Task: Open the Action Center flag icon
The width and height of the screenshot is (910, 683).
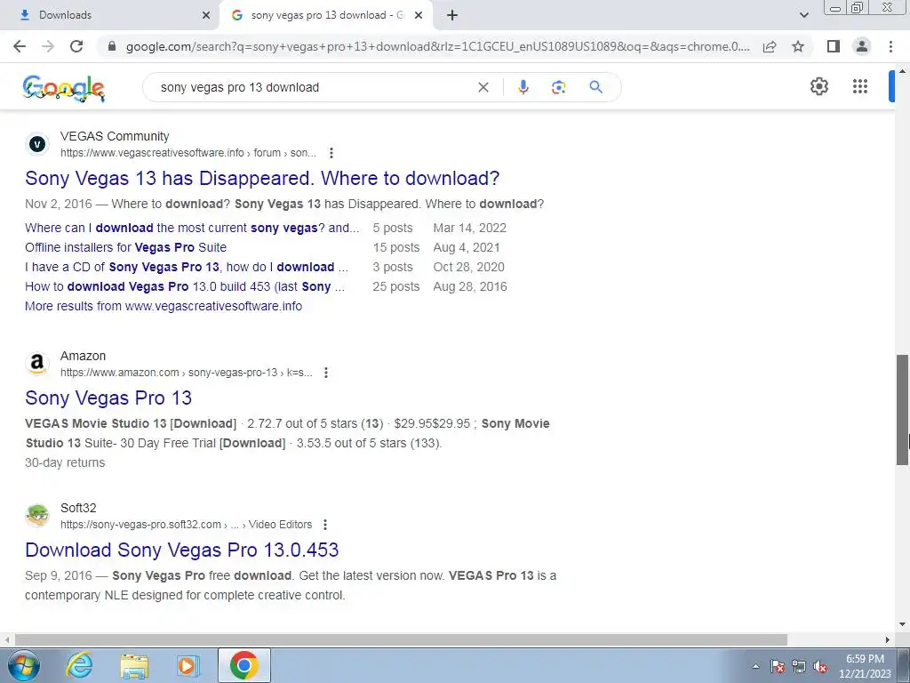Action: click(778, 667)
